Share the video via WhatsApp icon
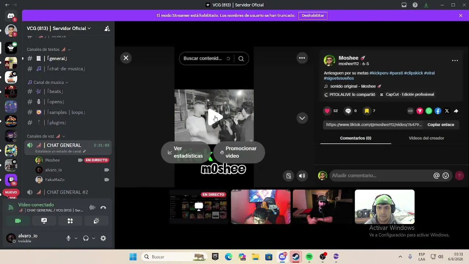 429,111
